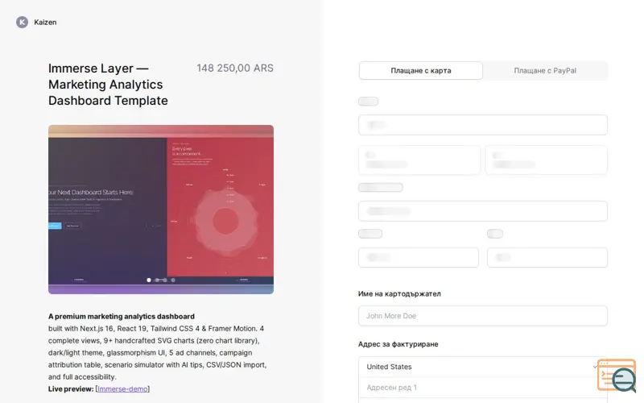Open the Immerse-demo live preview link

(122, 389)
